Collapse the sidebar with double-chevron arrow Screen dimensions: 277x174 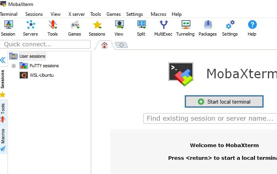point(3,60)
